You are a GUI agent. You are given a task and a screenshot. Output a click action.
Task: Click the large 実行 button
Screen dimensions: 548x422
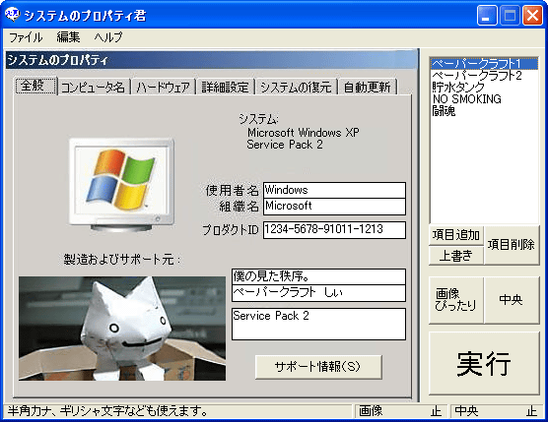tap(484, 363)
